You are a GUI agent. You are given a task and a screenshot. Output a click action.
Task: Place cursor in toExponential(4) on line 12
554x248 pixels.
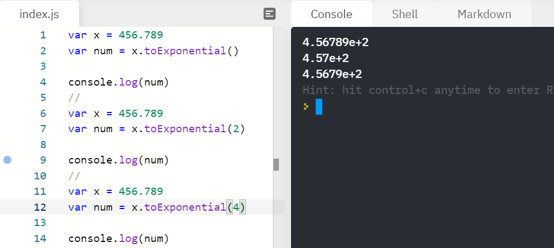click(194, 207)
